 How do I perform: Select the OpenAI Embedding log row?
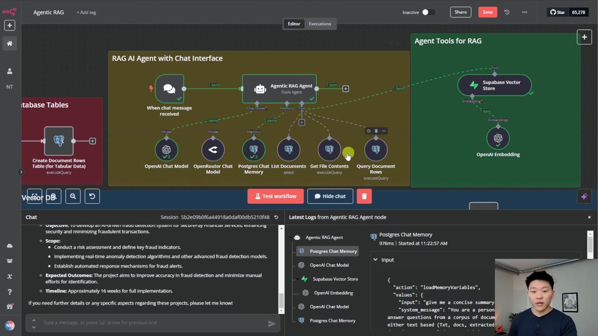tap(329, 293)
